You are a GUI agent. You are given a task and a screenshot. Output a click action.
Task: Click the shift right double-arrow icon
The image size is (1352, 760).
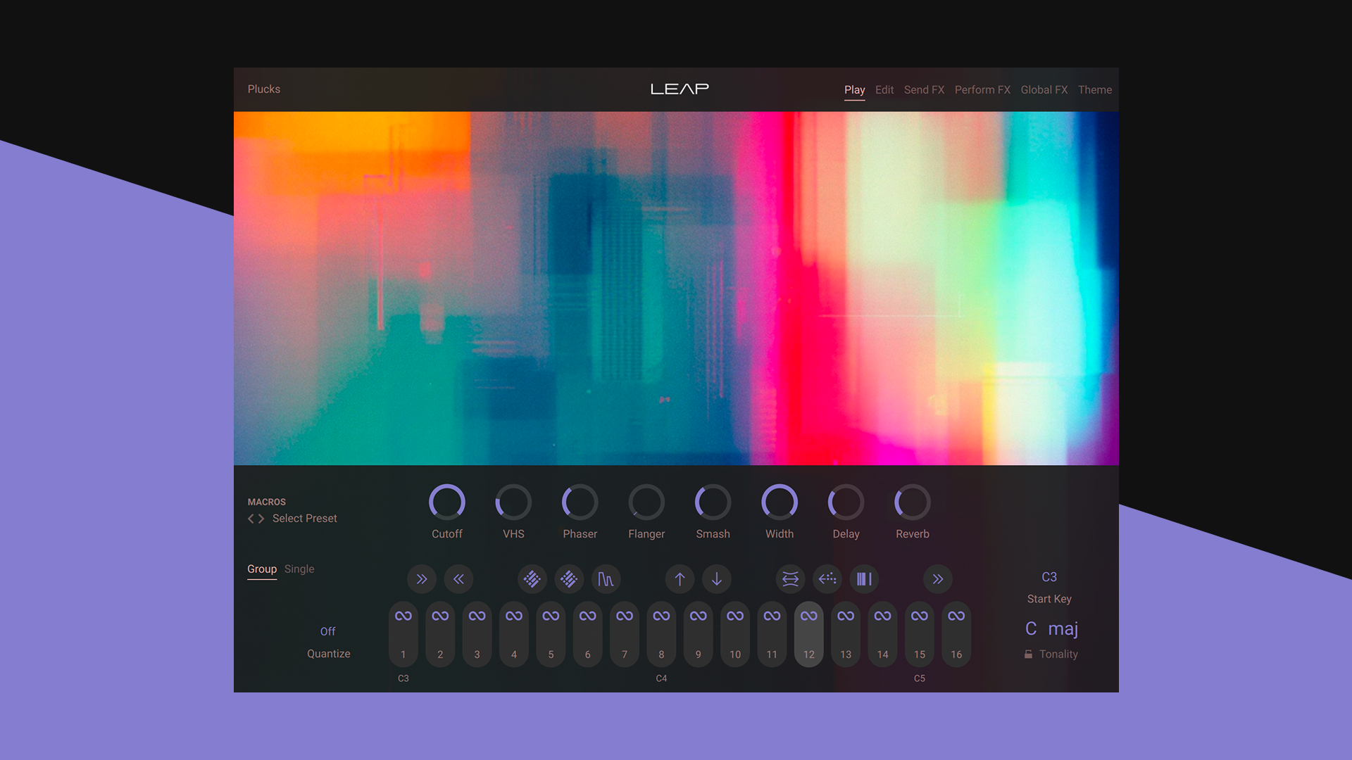(x=422, y=579)
